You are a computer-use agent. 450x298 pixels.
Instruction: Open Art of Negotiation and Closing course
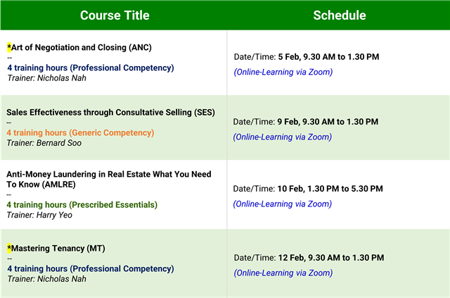pyautogui.click(x=82, y=47)
